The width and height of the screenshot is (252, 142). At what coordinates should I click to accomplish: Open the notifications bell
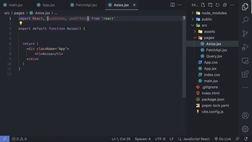point(246,139)
